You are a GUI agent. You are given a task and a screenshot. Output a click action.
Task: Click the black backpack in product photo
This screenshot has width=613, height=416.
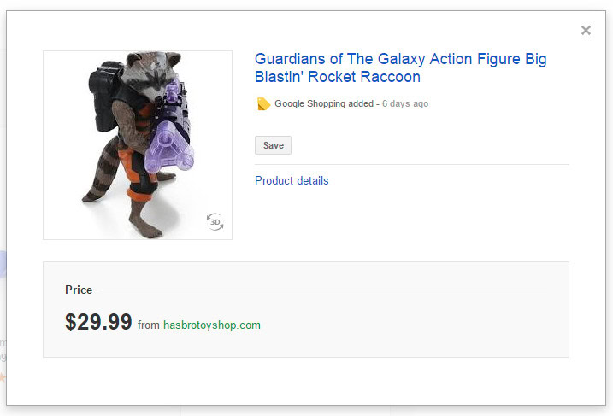pyautogui.click(x=105, y=92)
